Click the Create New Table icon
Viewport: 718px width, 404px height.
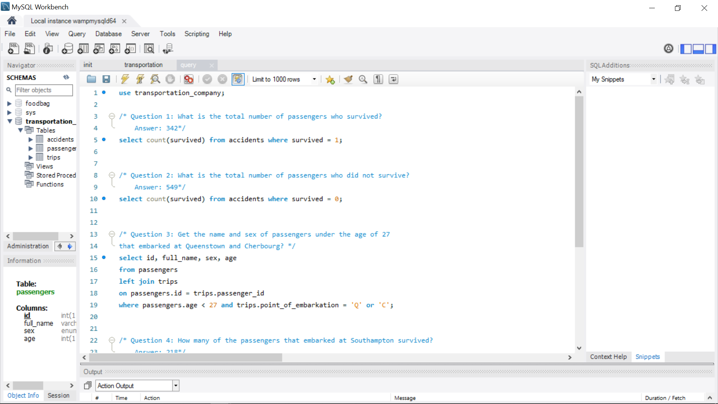(x=83, y=49)
